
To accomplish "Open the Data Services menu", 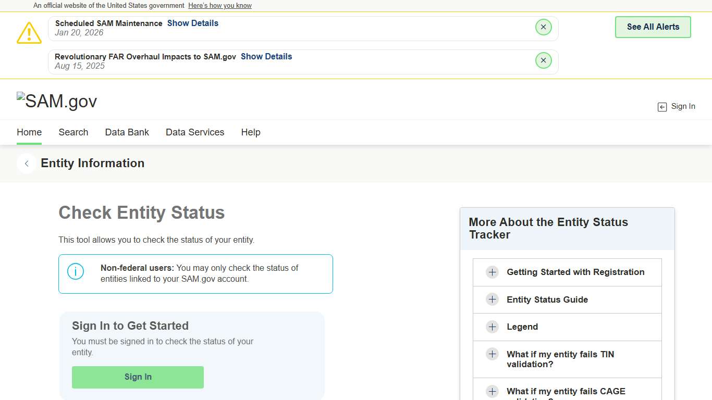I will pyautogui.click(x=195, y=132).
